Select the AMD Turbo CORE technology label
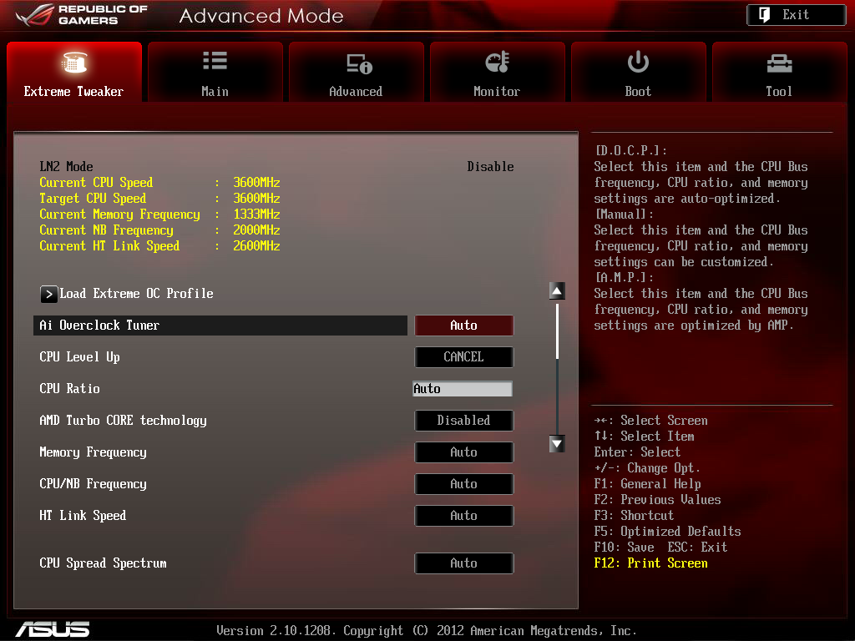 pos(124,421)
